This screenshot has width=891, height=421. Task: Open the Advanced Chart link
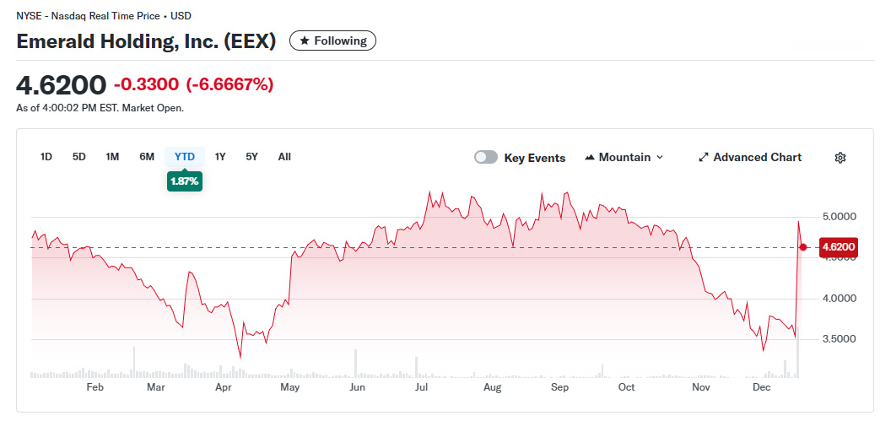tap(757, 158)
